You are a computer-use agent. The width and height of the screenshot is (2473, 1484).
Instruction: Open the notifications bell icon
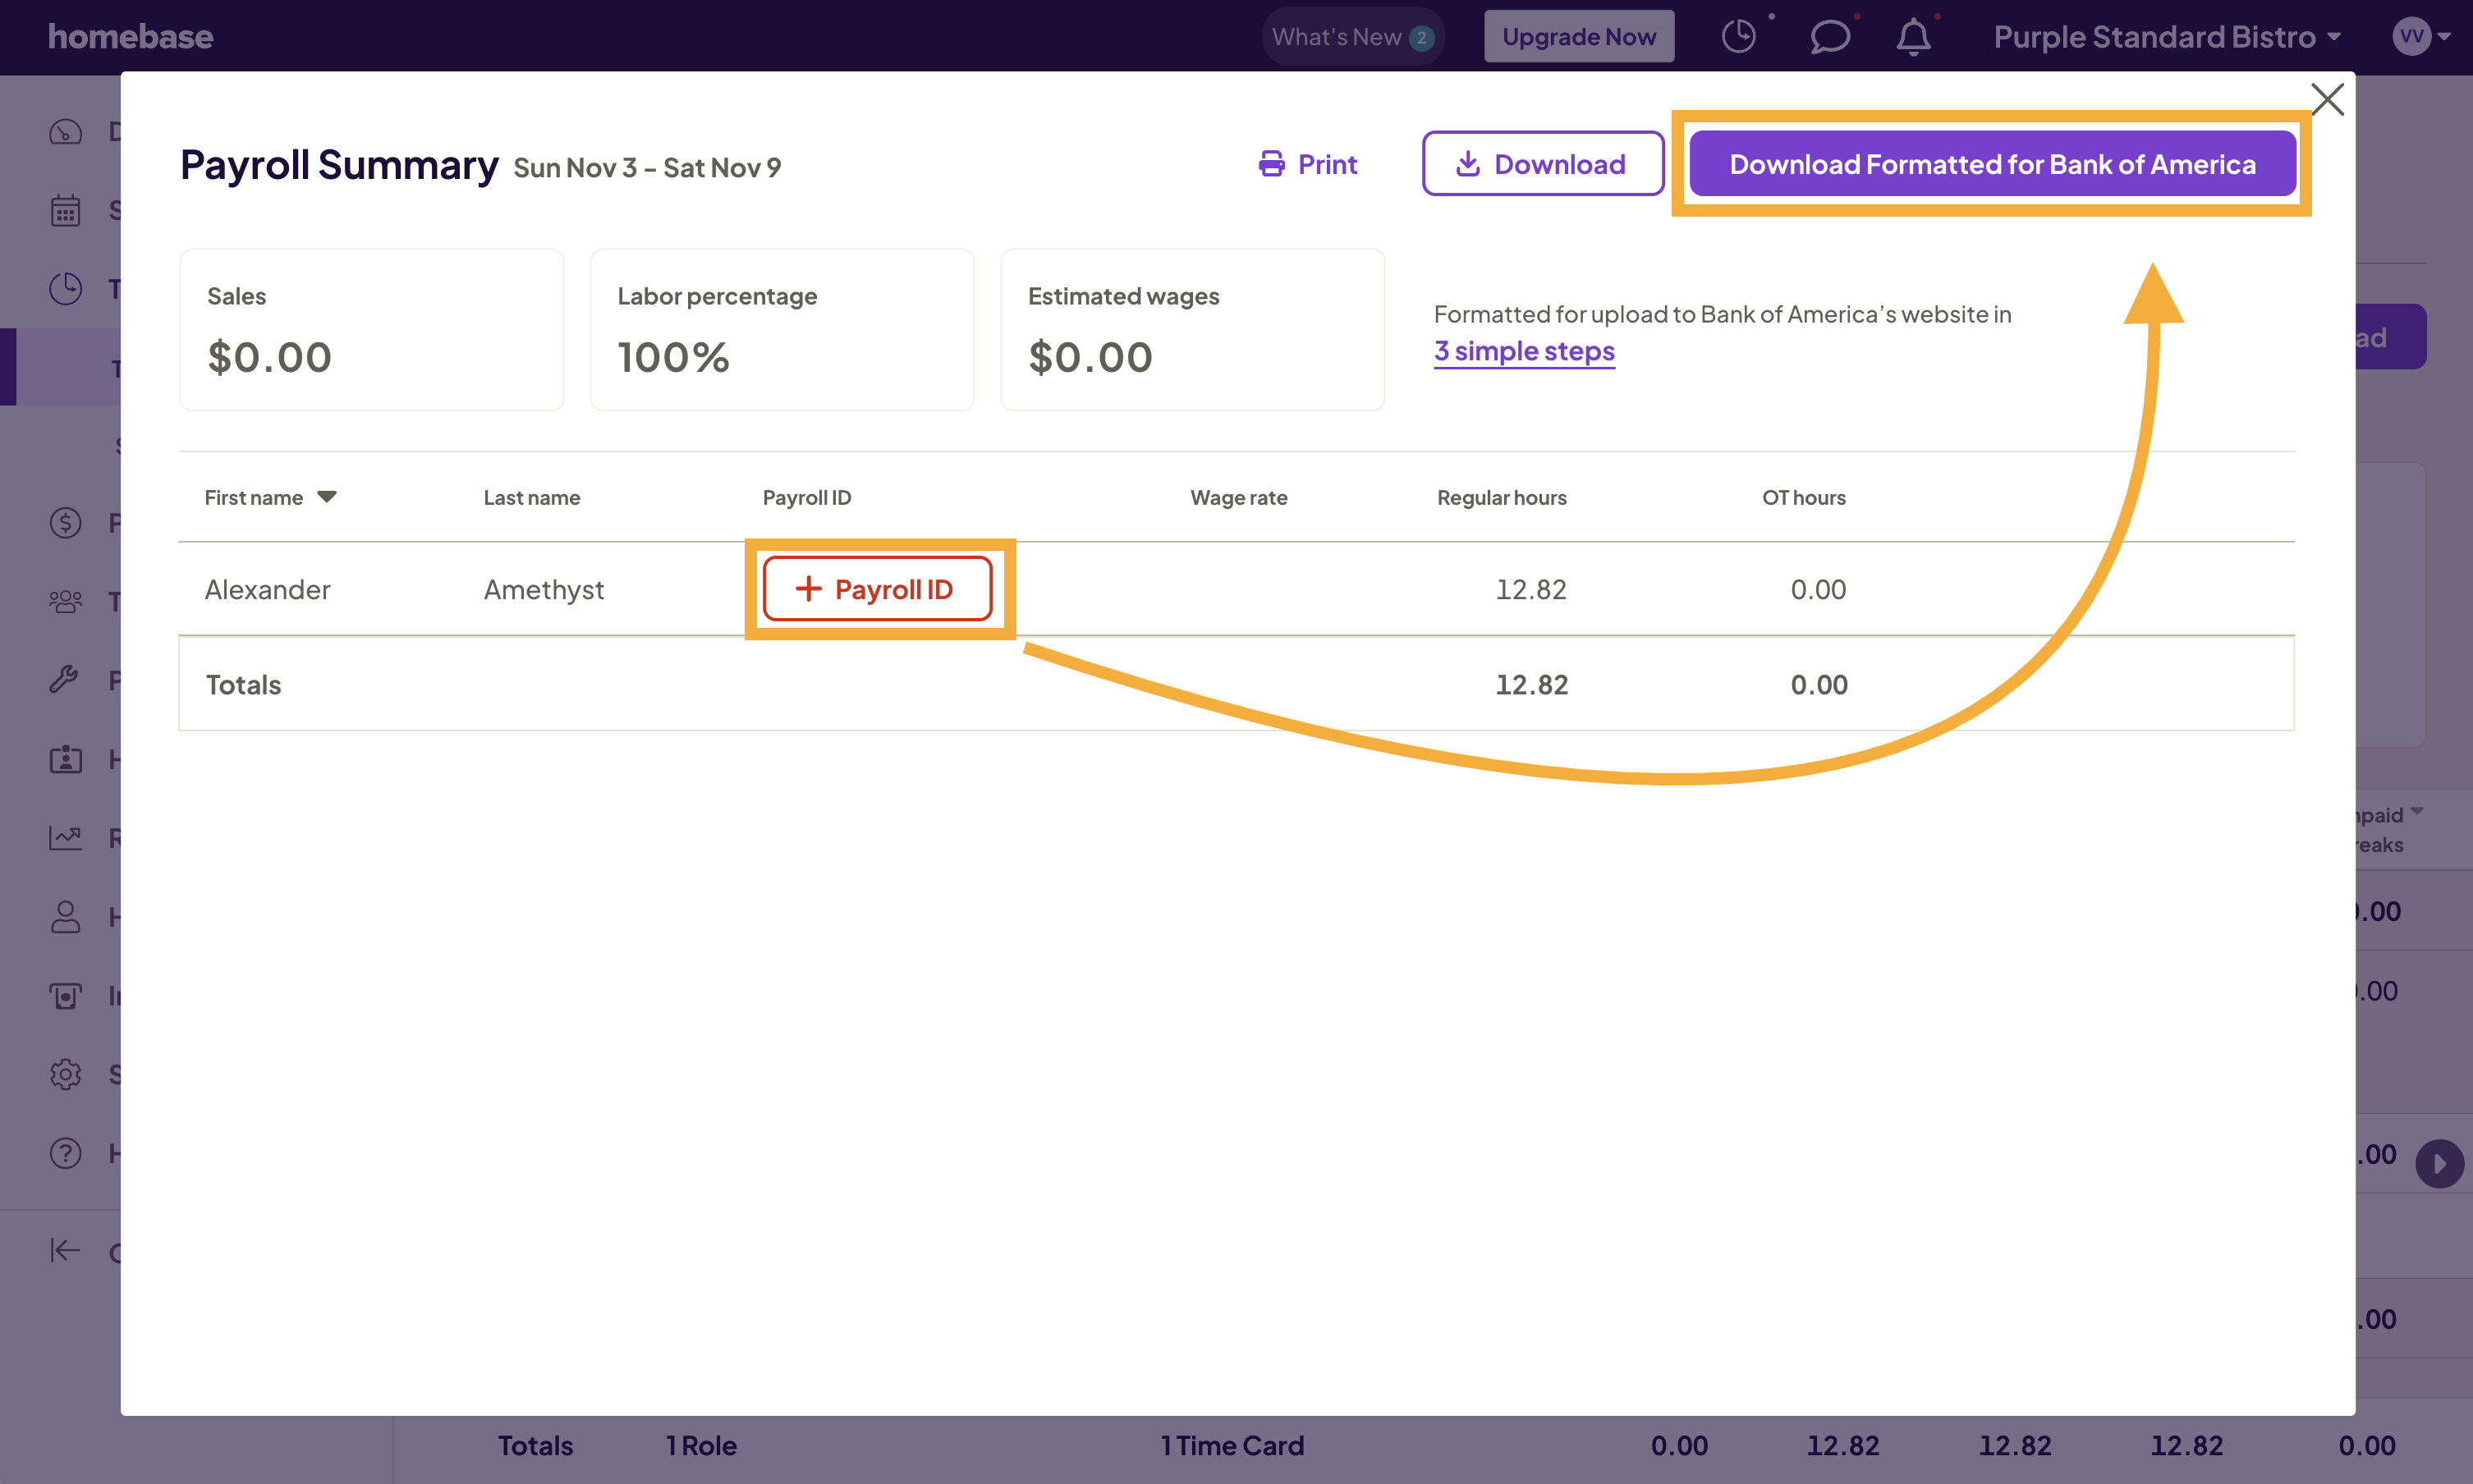pyautogui.click(x=1913, y=37)
